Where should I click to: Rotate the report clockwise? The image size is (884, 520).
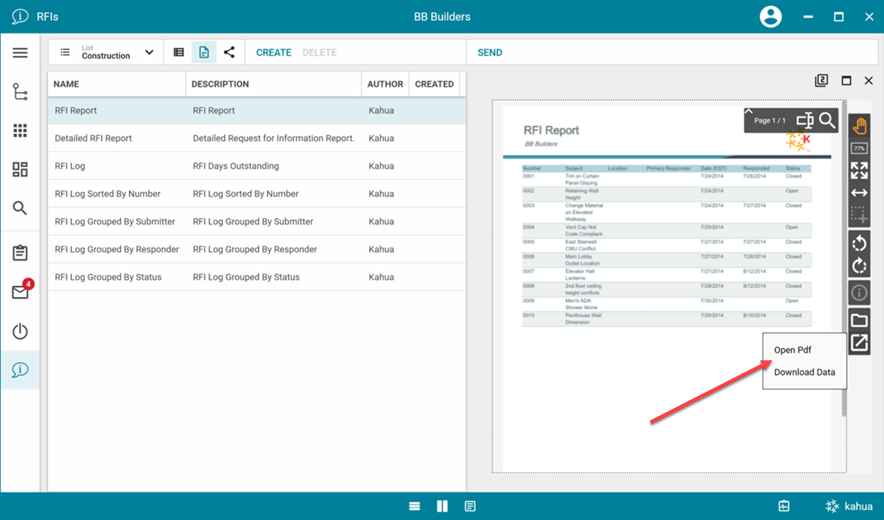pyautogui.click(x=859, y=266)
